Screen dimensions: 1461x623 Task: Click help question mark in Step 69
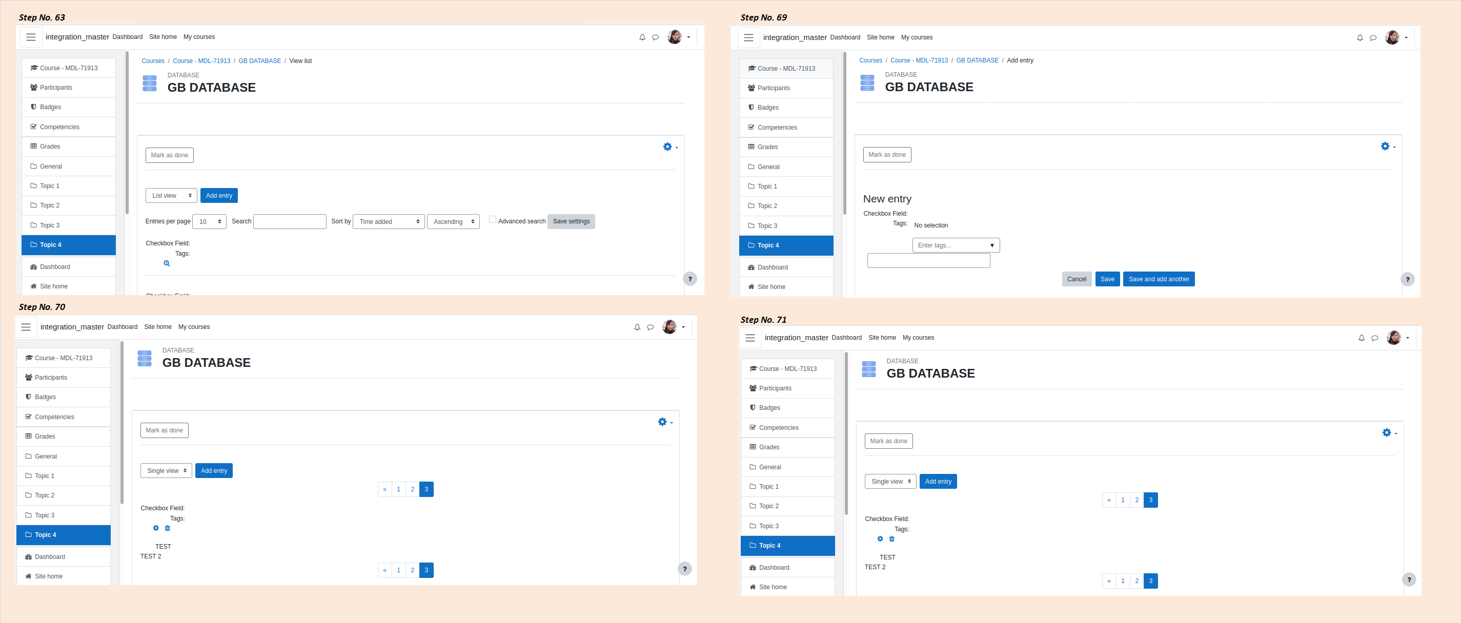coord(1407,279)
